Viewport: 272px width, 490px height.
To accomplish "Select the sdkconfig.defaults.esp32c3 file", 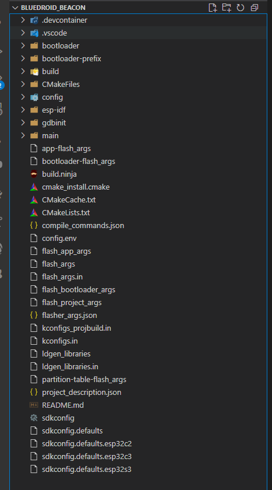I will click(86, 456).
